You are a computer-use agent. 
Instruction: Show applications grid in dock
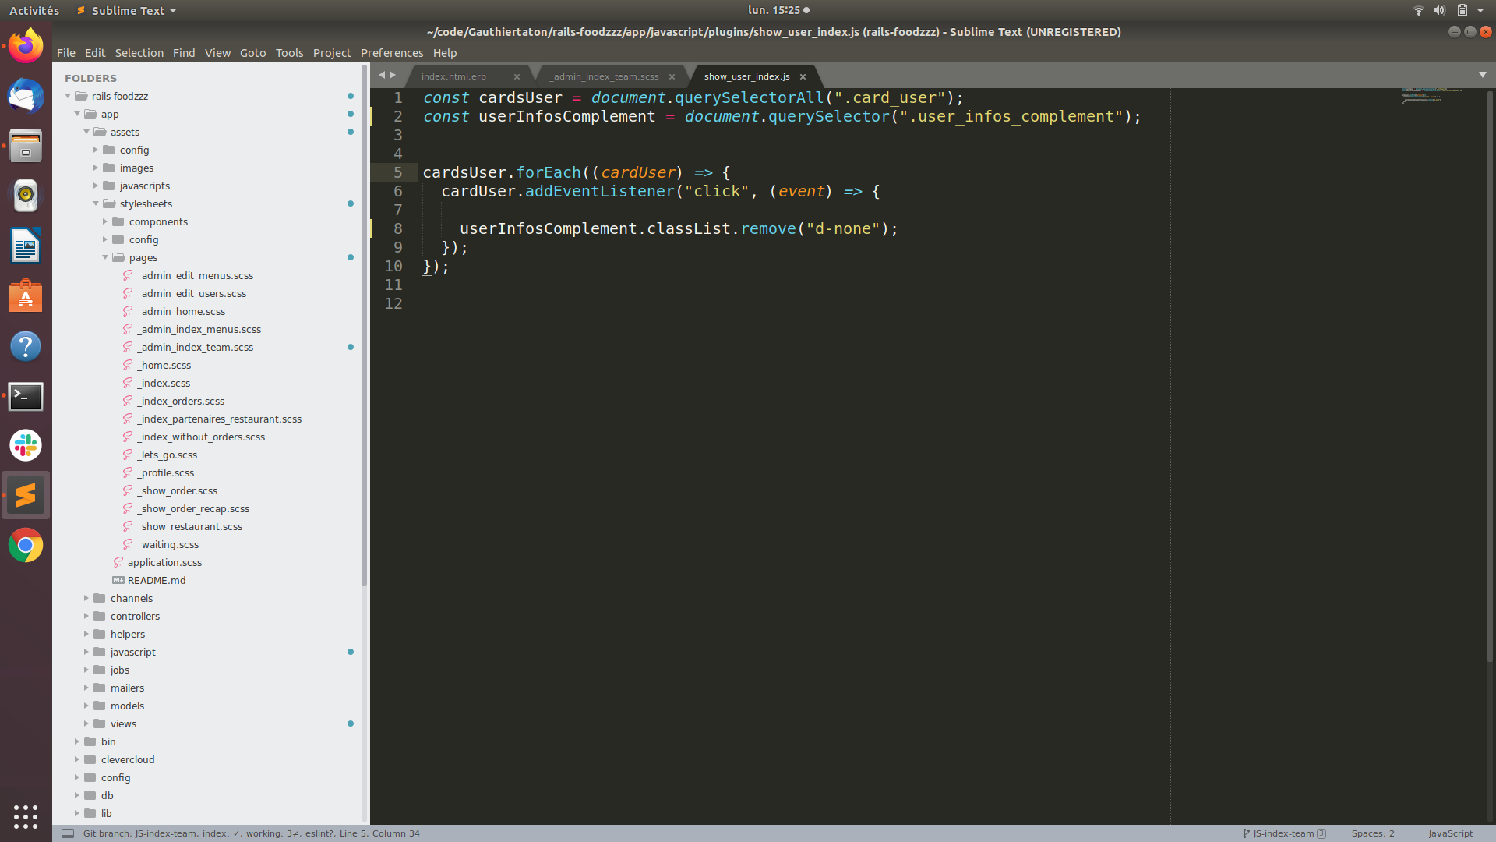point(26,816)
